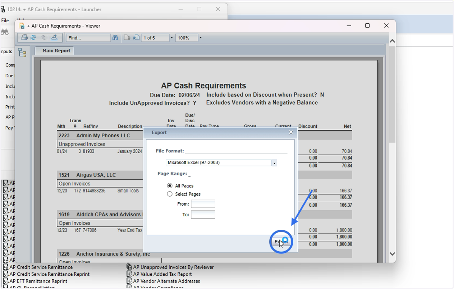Click AP EFT Remittance Reprint report icon
Image resolution: width=454 pixels, height=289 pixels.
point(6,281)
